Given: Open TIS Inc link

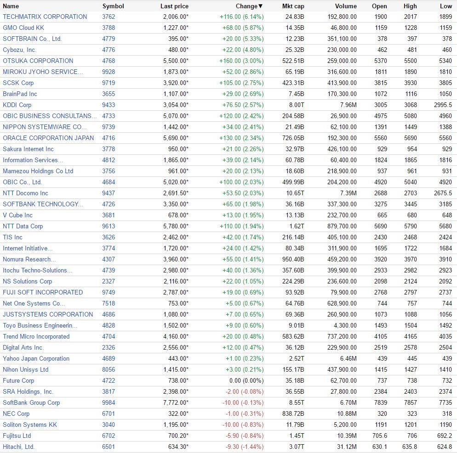Looking at the screenshot, I should [12, 238].
